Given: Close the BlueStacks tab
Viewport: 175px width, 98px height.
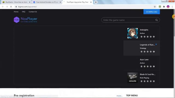Looking at the screenshot, I should point(30,2).
